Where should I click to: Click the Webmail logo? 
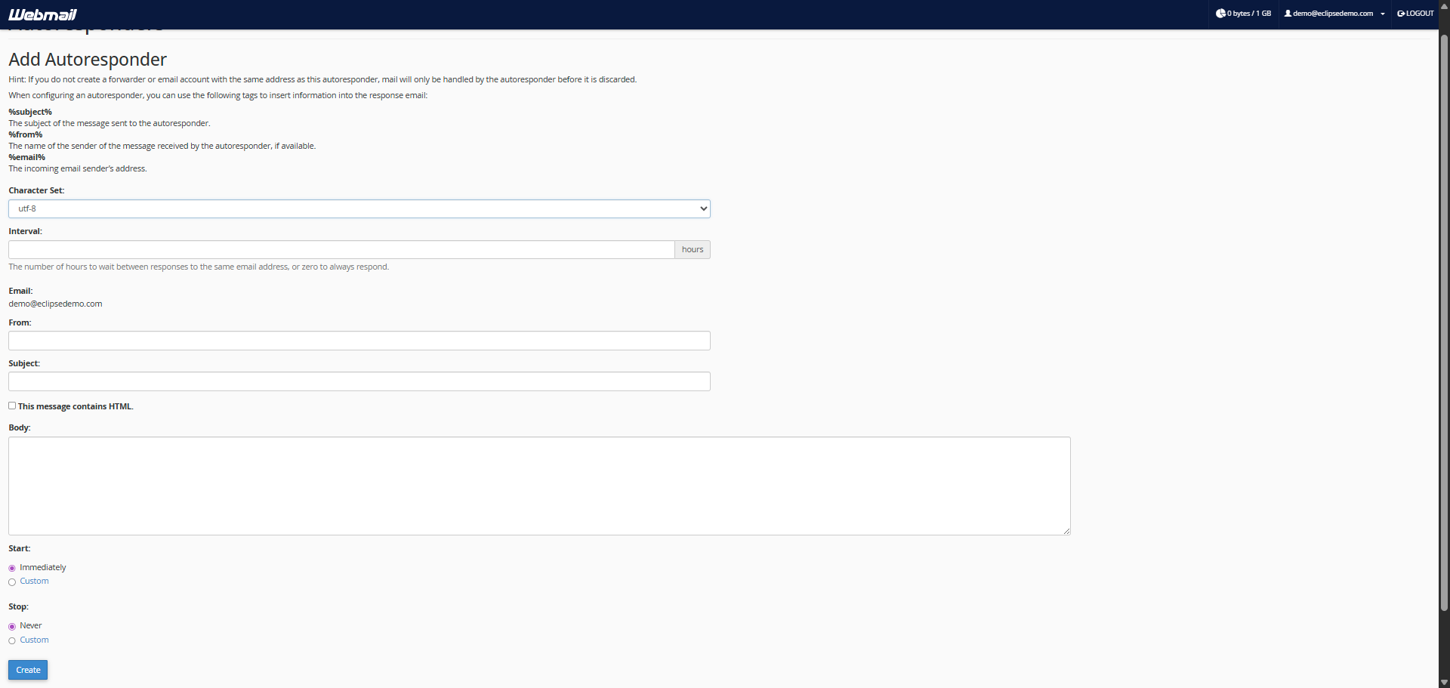[42, 14]
